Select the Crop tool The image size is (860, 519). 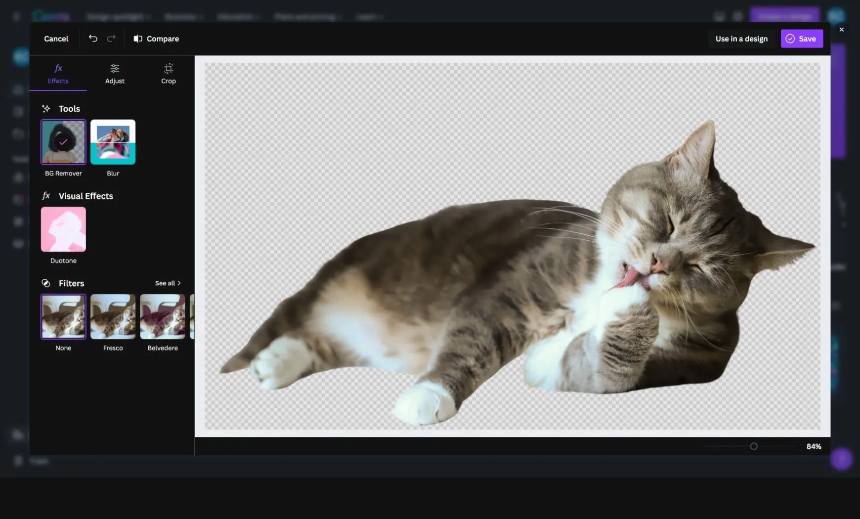pyautogui.click(x=168, y=73)
